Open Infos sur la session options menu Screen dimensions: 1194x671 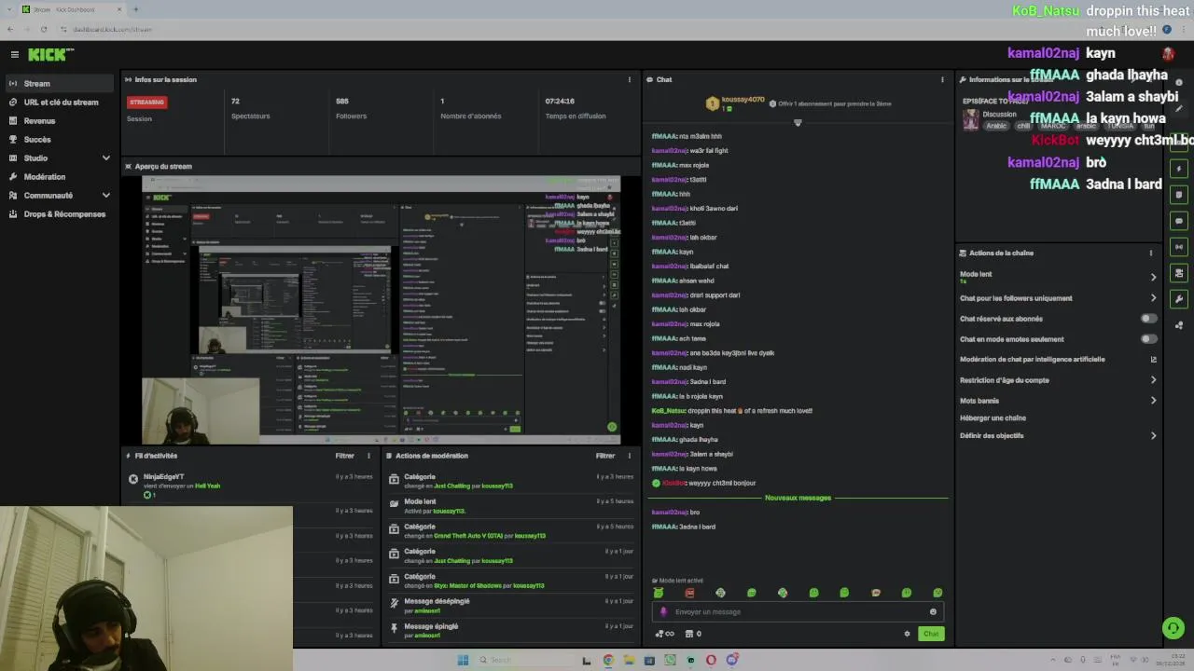point(630,79)
